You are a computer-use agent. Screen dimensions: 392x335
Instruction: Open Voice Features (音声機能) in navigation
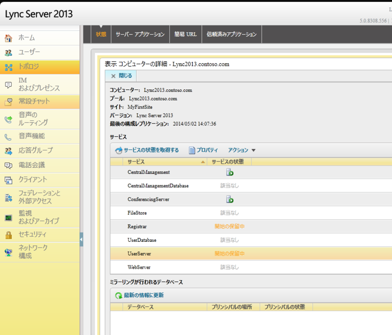[x=40, y=136]
